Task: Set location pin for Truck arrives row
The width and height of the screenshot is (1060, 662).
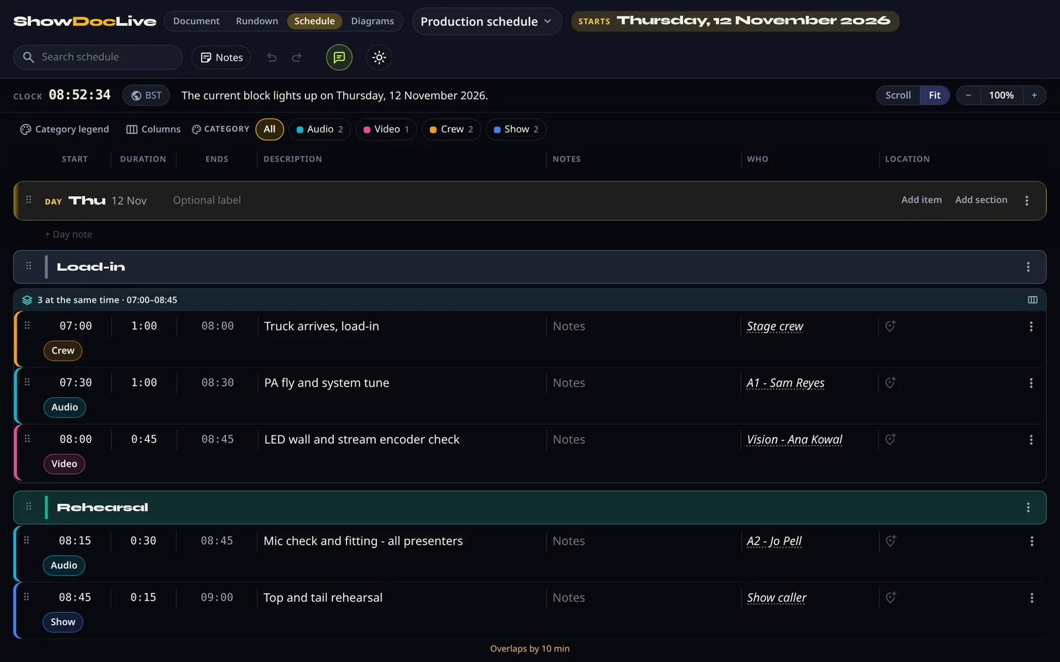Action: coord(891,326)
